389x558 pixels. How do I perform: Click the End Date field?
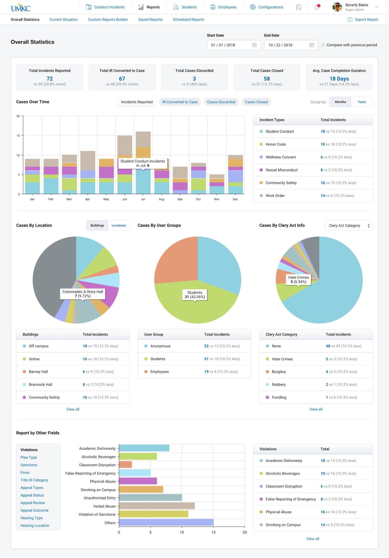(x=291, y=45)
